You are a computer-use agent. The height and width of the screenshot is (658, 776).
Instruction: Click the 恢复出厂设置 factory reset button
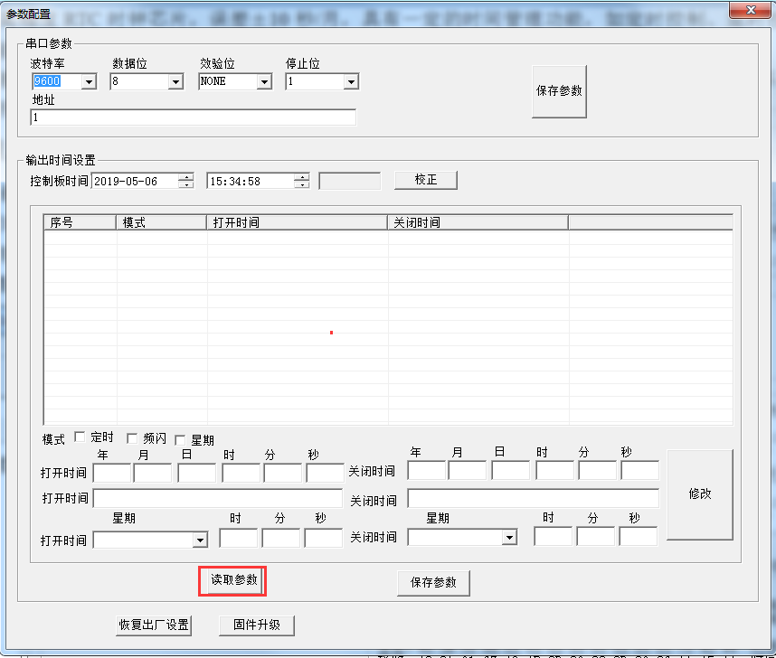(x=154, y=625)
